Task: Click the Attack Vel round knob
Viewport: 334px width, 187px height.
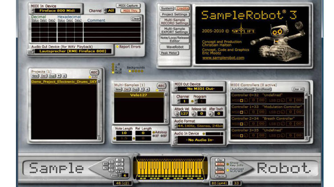Action: click(x=177, y=114)
